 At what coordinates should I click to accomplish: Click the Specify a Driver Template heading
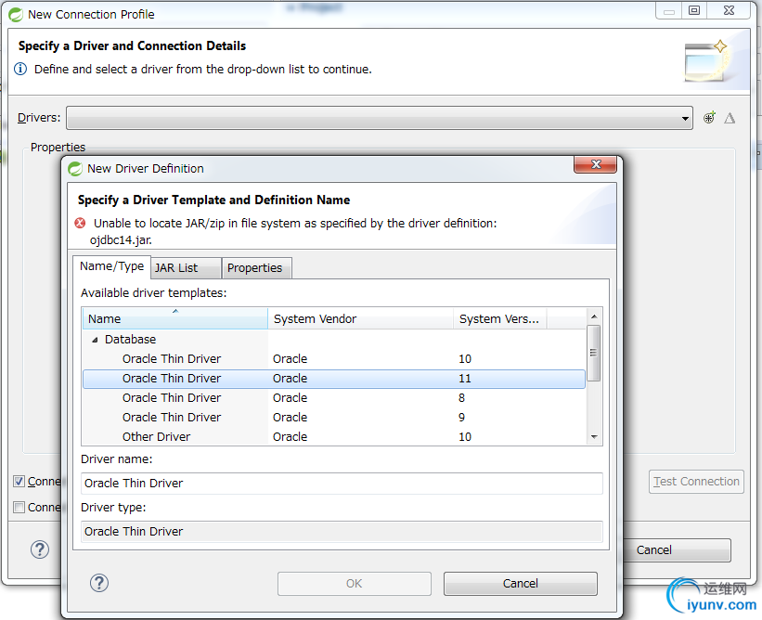tap(213, 200)
